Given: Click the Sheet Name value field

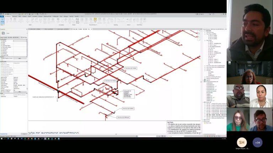Looking at the screenshot, I should (x=20, y=85).
